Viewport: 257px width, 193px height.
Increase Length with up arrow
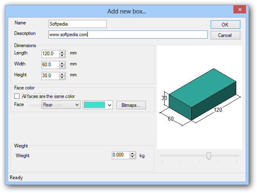click(x=62, y=52)
